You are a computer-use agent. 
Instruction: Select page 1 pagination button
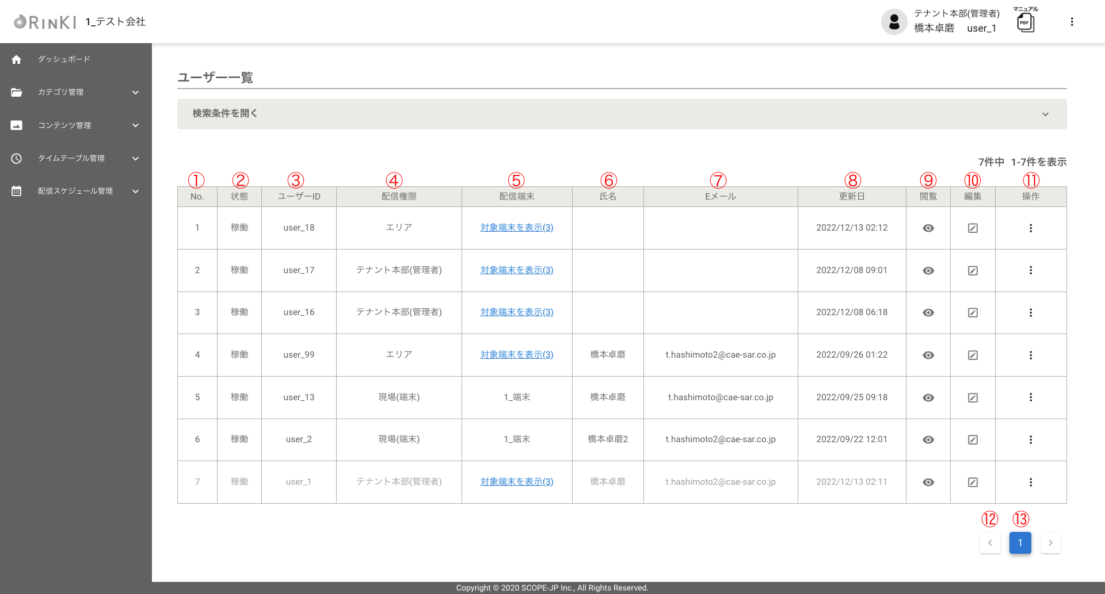click(x=1020, y=543)
